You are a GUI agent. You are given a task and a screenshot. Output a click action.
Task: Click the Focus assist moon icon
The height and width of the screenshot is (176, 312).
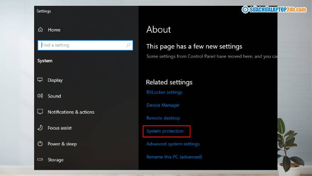(40, 128)
